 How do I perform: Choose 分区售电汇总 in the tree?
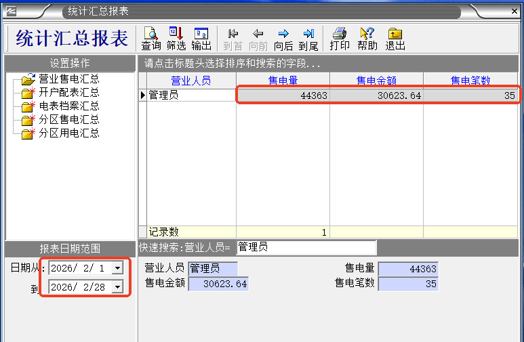(68, 120)
